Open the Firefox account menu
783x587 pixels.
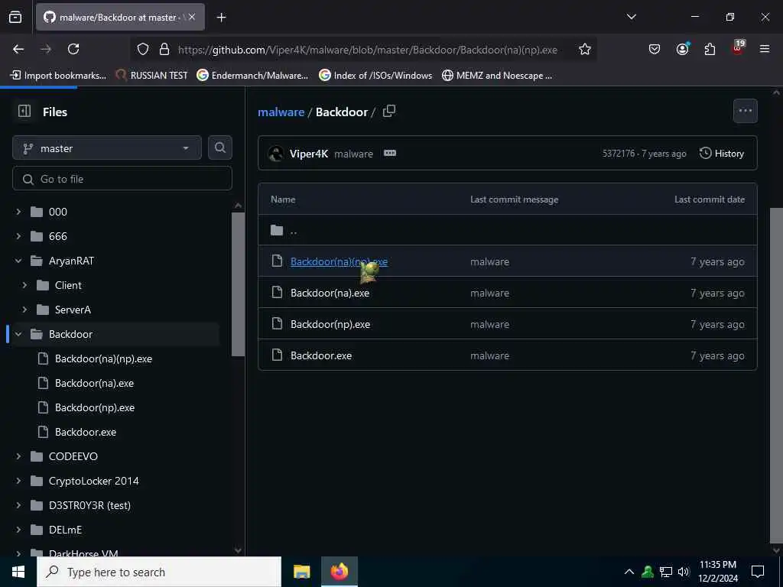(682, 49)
